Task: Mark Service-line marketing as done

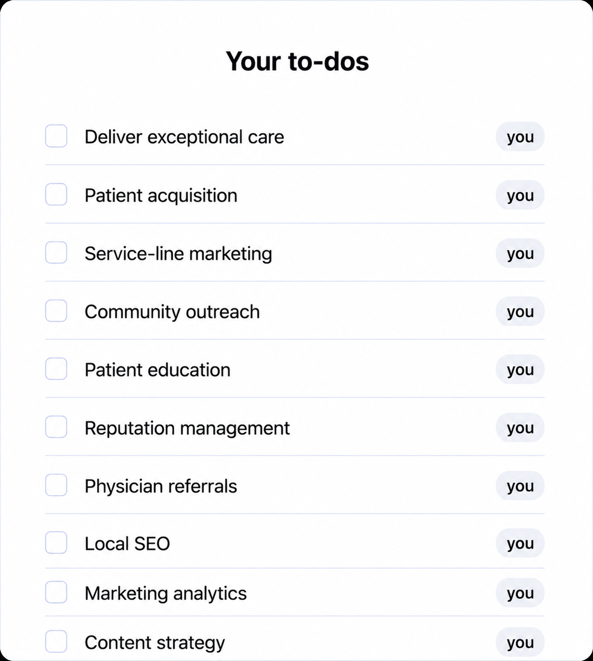Action: click(56, 253)
